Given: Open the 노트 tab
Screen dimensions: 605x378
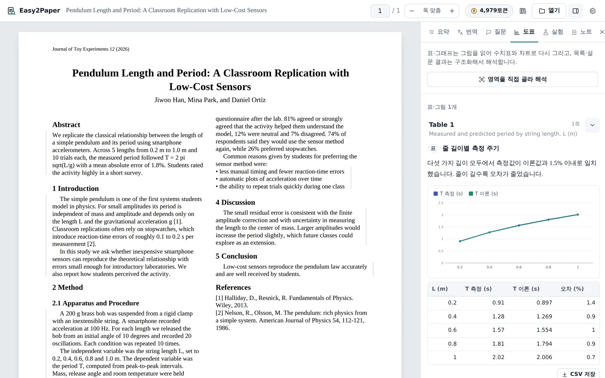Looking at the screenshot, I should click(x=582, y=32).
